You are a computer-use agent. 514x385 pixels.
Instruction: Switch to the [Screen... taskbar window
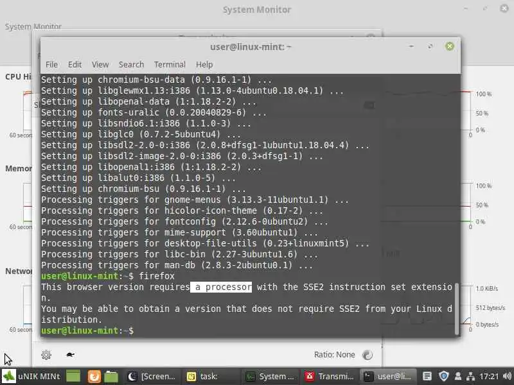point(152,377)
